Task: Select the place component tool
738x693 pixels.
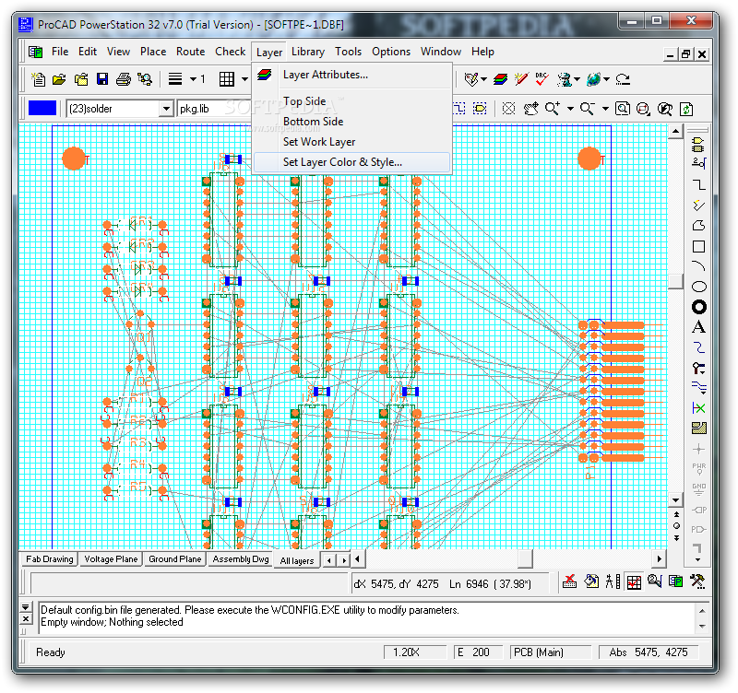Action: [698, 144]
